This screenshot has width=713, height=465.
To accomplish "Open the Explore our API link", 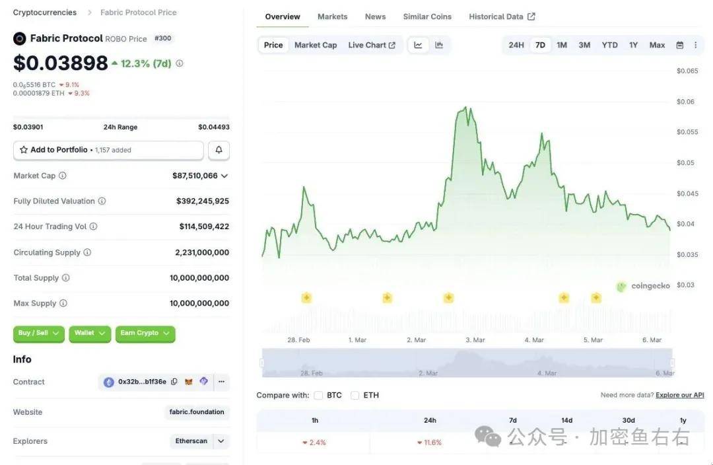I will [679, 395].
